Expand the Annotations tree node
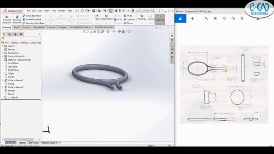The image size is (274, 154). (x=3, y=53)
